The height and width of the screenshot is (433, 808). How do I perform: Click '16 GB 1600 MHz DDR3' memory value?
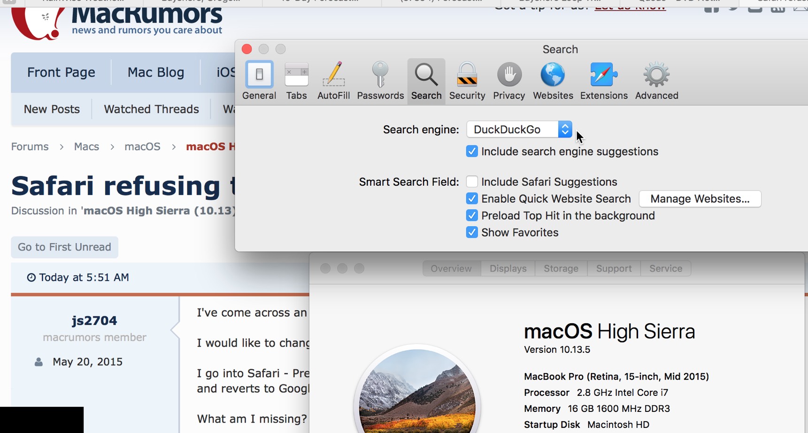(619, 409)
